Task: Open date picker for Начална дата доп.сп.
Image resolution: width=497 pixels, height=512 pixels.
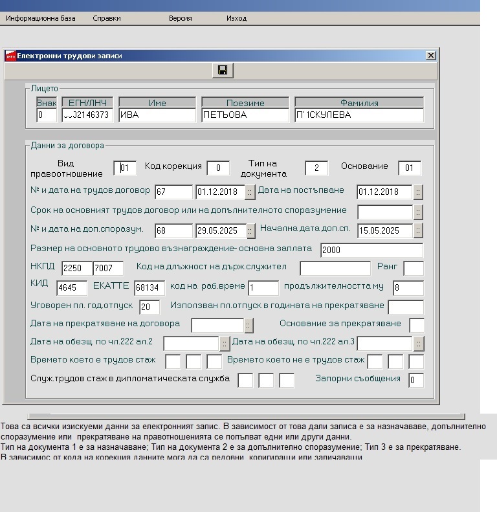Action: (x=418, y=231)
